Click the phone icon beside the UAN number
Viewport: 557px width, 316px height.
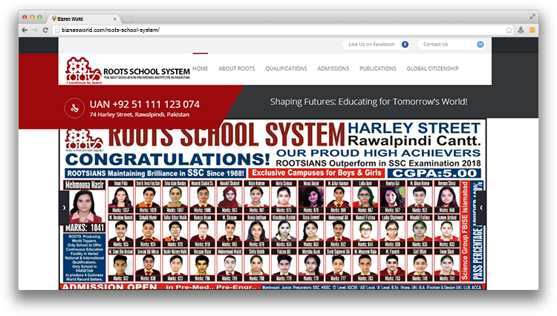coord(73,108)
